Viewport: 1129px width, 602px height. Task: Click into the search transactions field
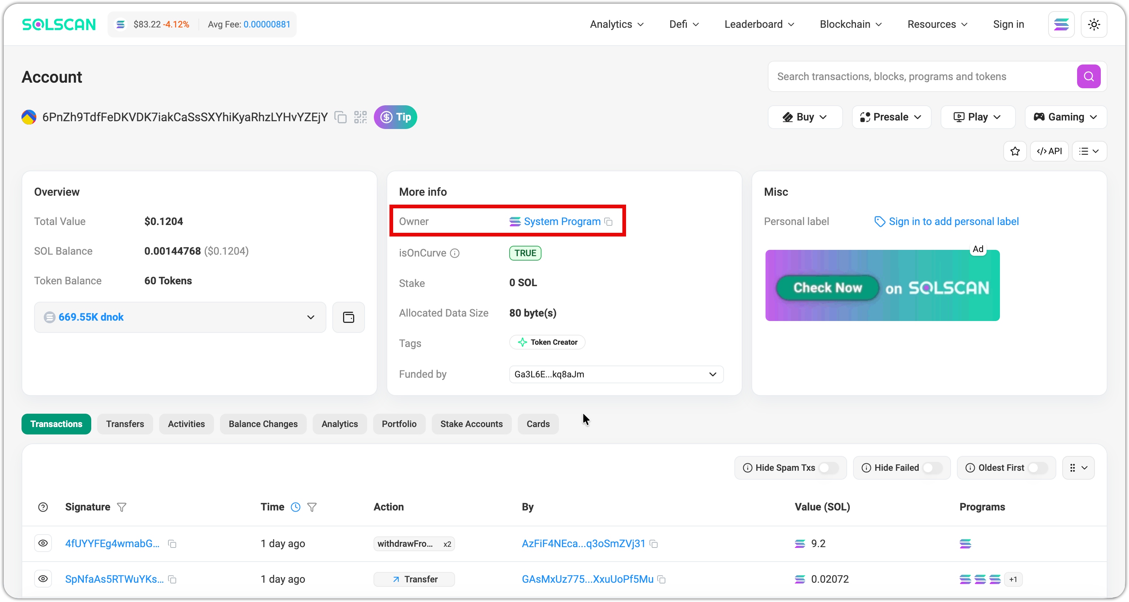click(921, 77)
